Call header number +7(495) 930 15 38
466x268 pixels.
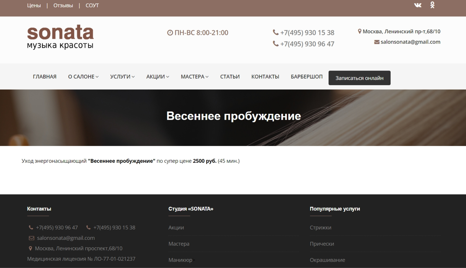[x=307, y=33]
